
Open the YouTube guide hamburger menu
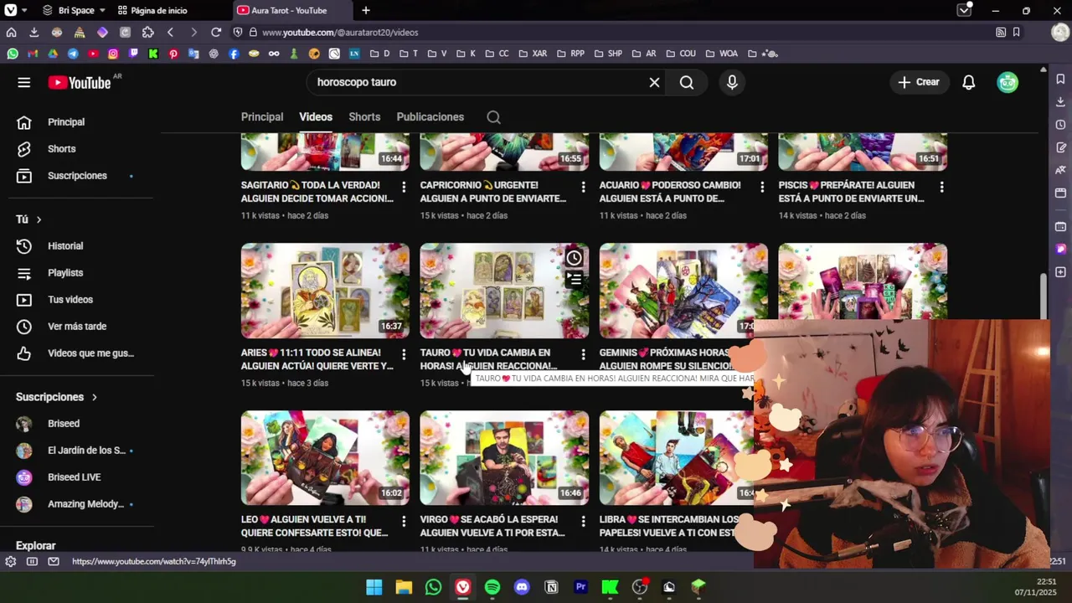pos(23,82)
